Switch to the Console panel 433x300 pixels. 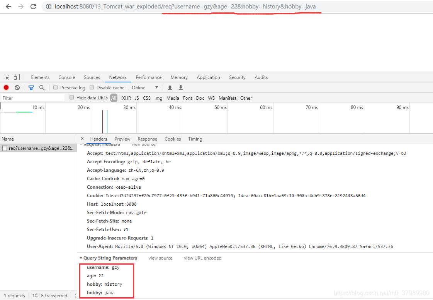point(66,77)
